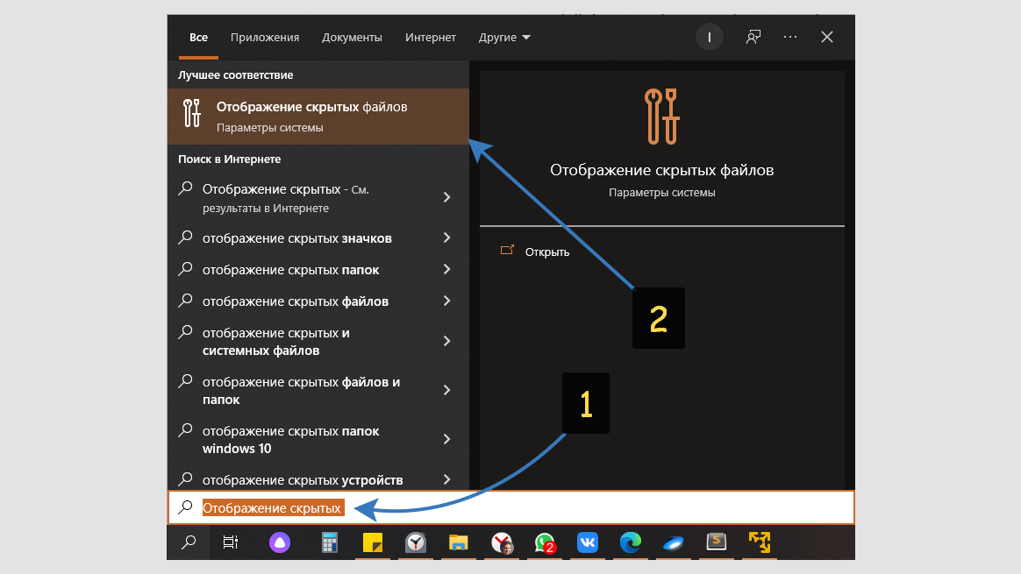Click the open icon beside Открыть
This screenshot has height=574, width=1021.
507,251
